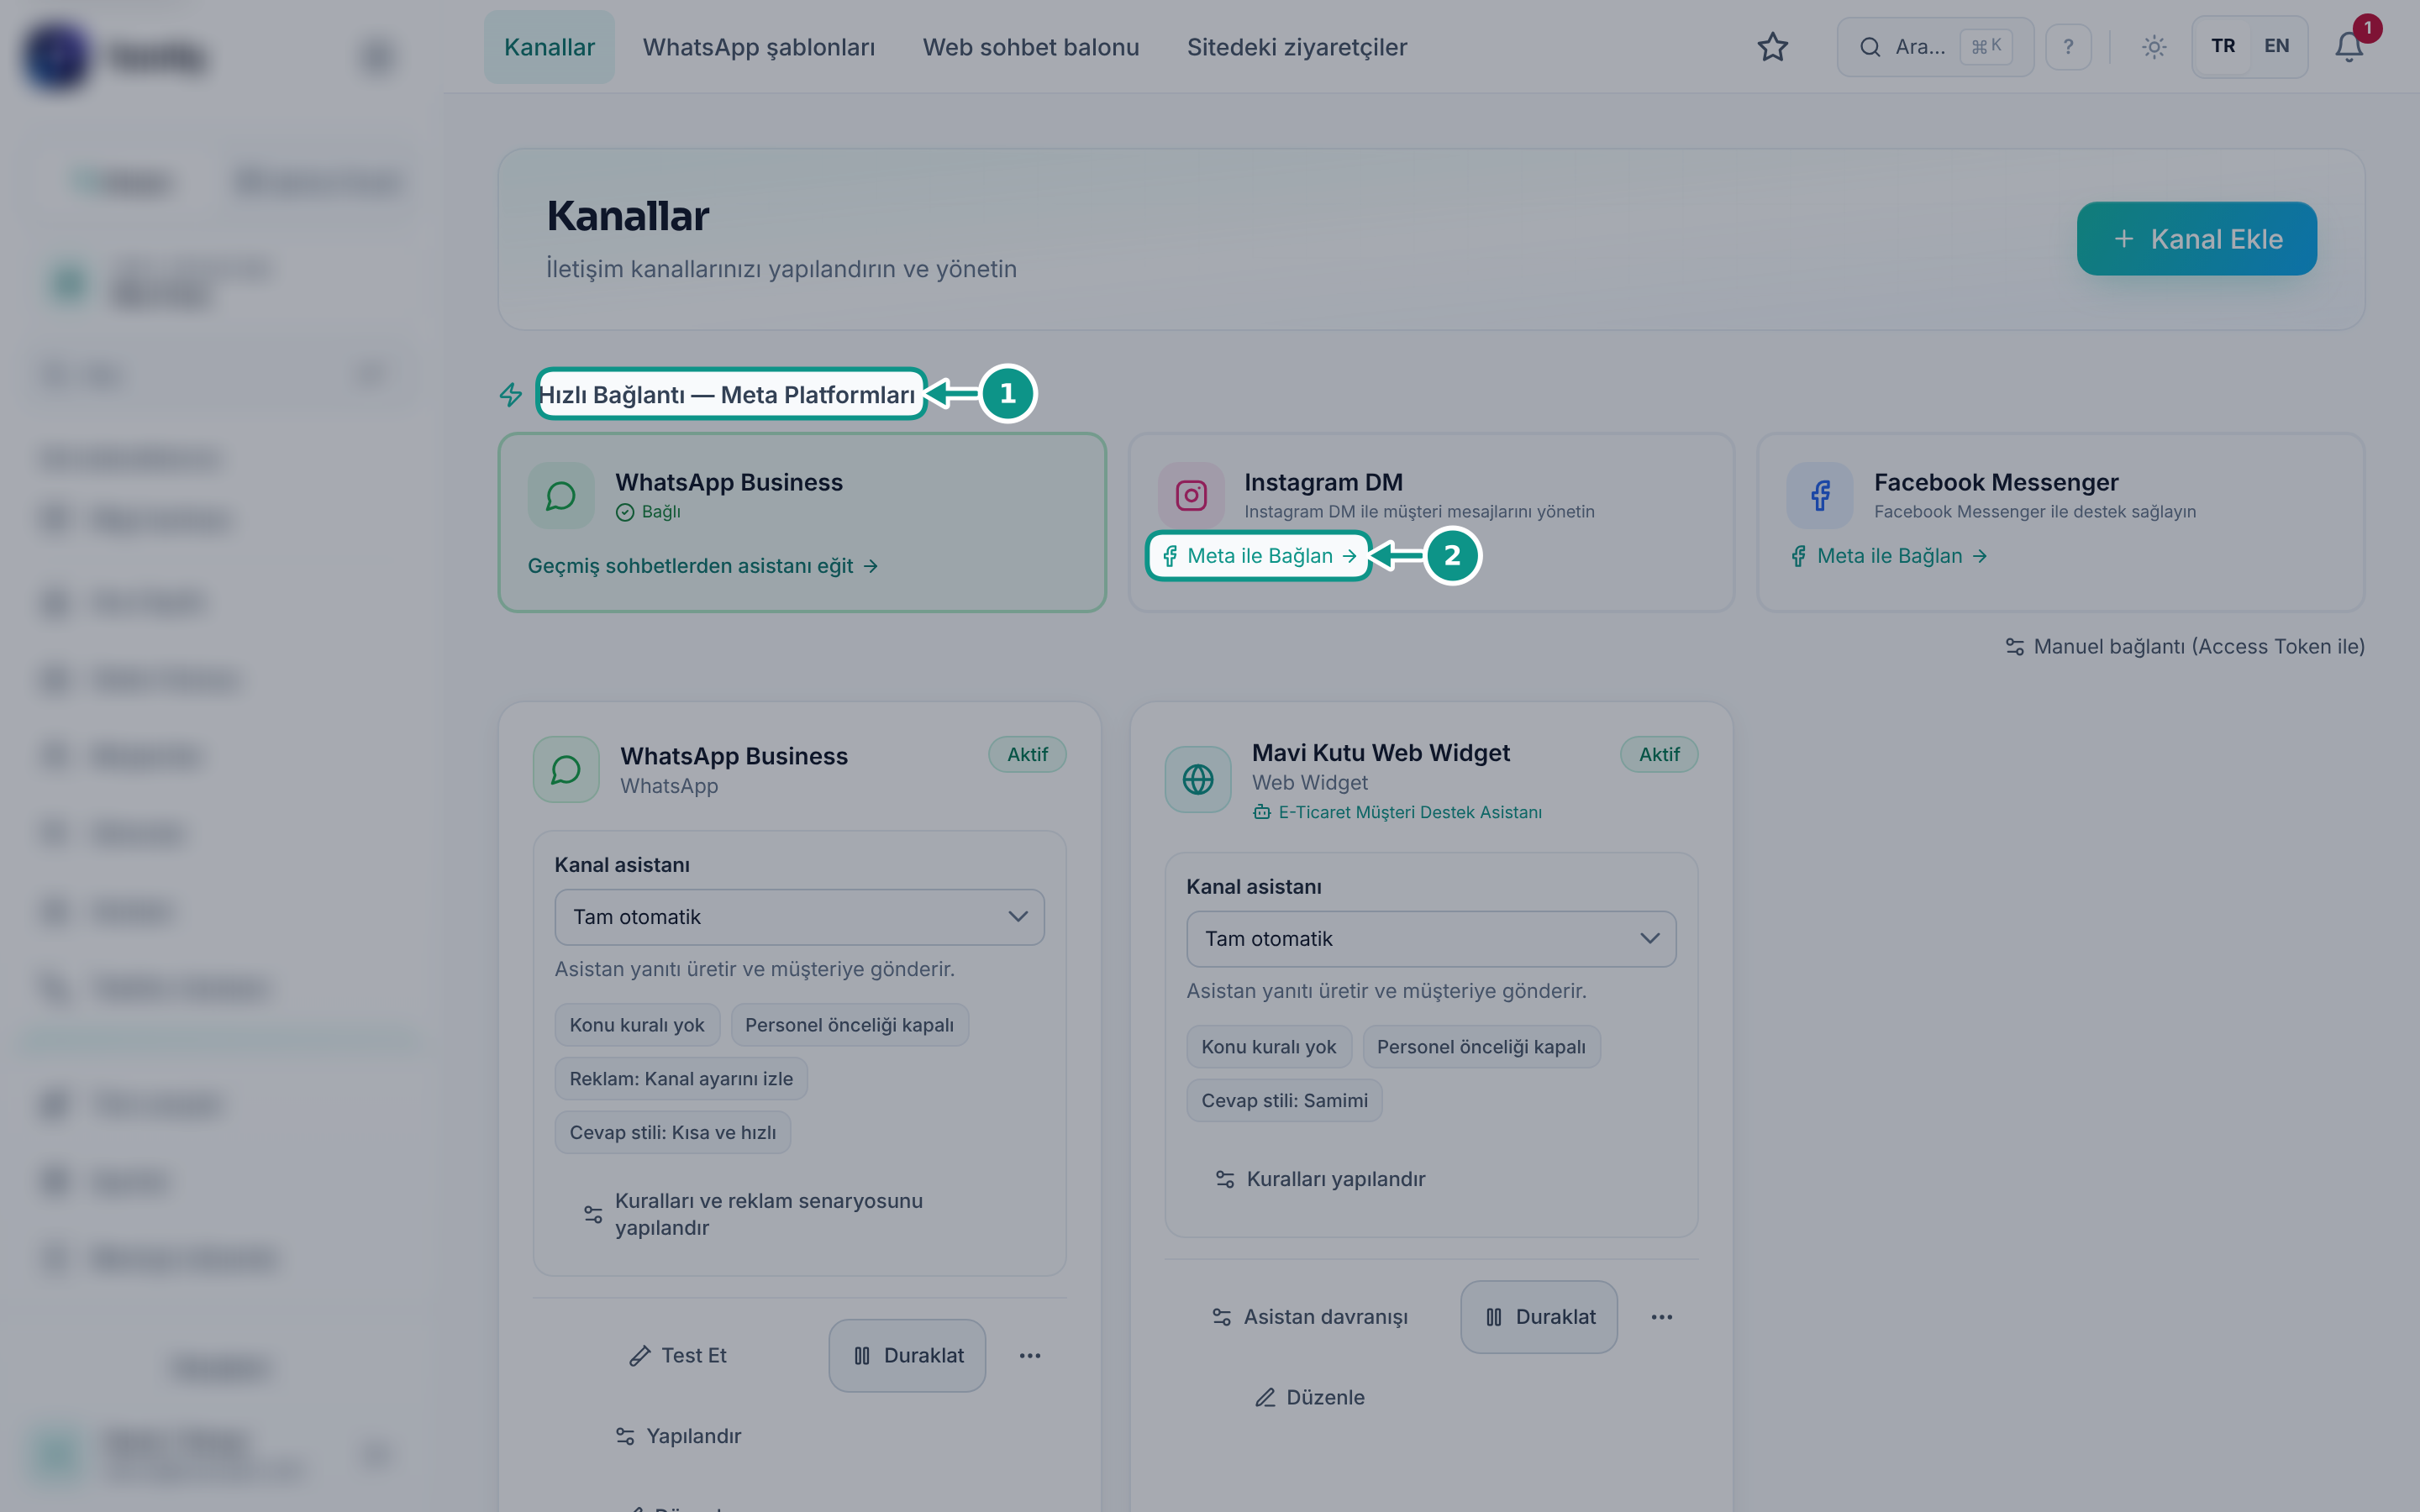Click WhatsApp icon in the active channel card
The width and height of the screenshot is (2420, 1512).
click(566, 769)
